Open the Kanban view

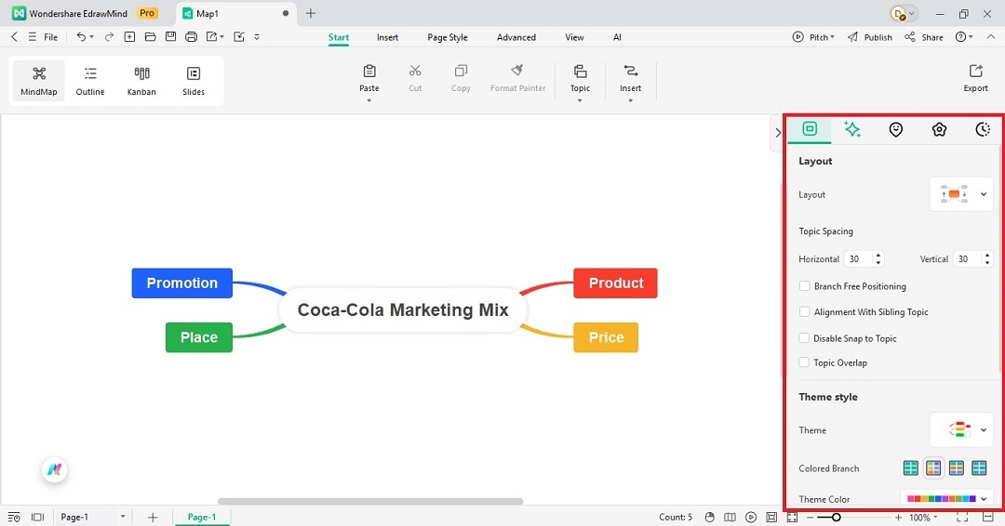click(141, 81)
